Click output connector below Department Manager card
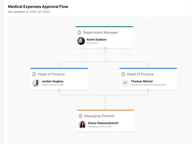The image size is (192, 144). click(106, 48)
